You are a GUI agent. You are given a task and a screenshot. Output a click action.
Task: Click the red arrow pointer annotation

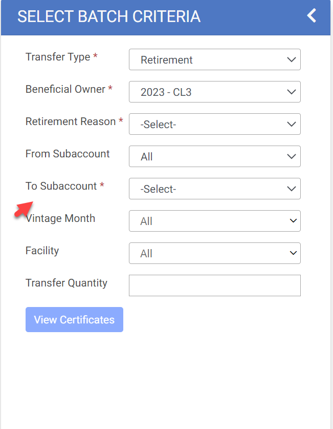coord(23,209)
